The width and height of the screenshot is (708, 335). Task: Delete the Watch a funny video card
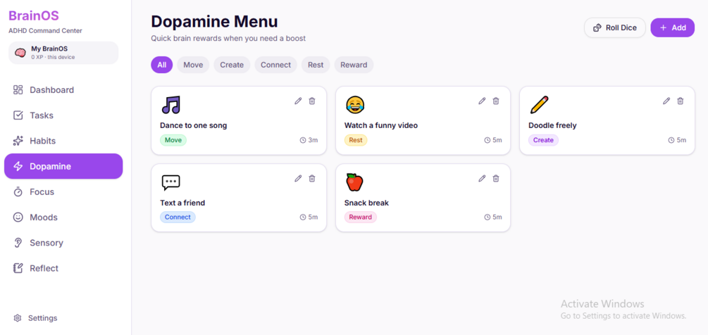click(x=496, y=101)
